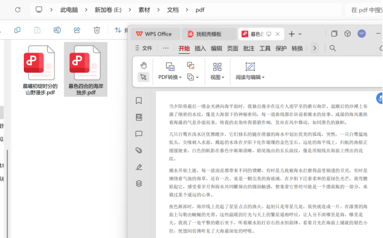Expand the chevron after 新加卷 (E:) in path
The width and height of the screenshot is (383, 238).
pyautogui.click(x=130, y=10)
